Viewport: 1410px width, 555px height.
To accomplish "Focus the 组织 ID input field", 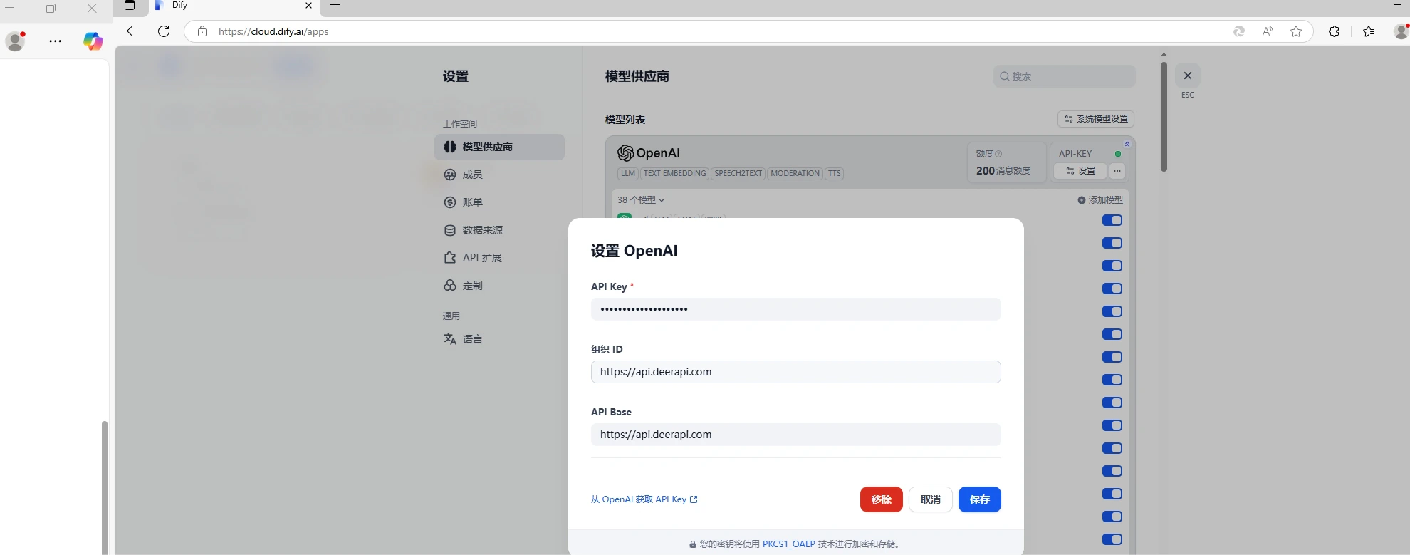I will tap(796, 372).
